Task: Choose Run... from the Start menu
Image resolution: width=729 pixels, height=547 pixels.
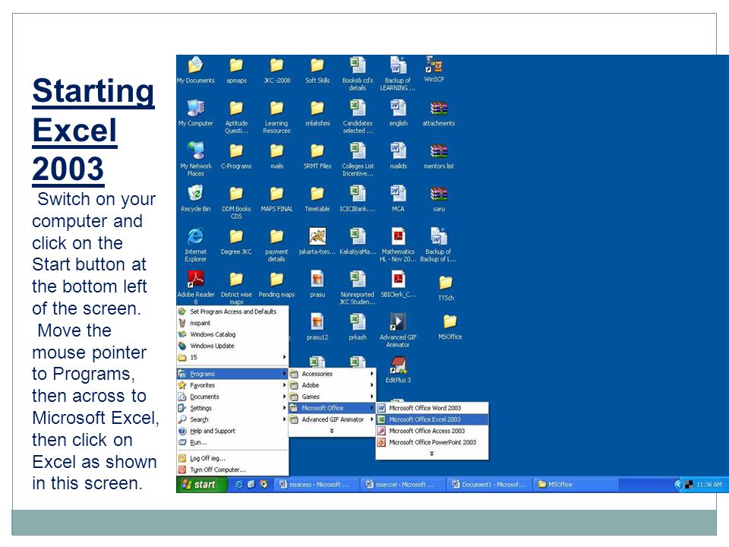Action: (x=232, y=442)
